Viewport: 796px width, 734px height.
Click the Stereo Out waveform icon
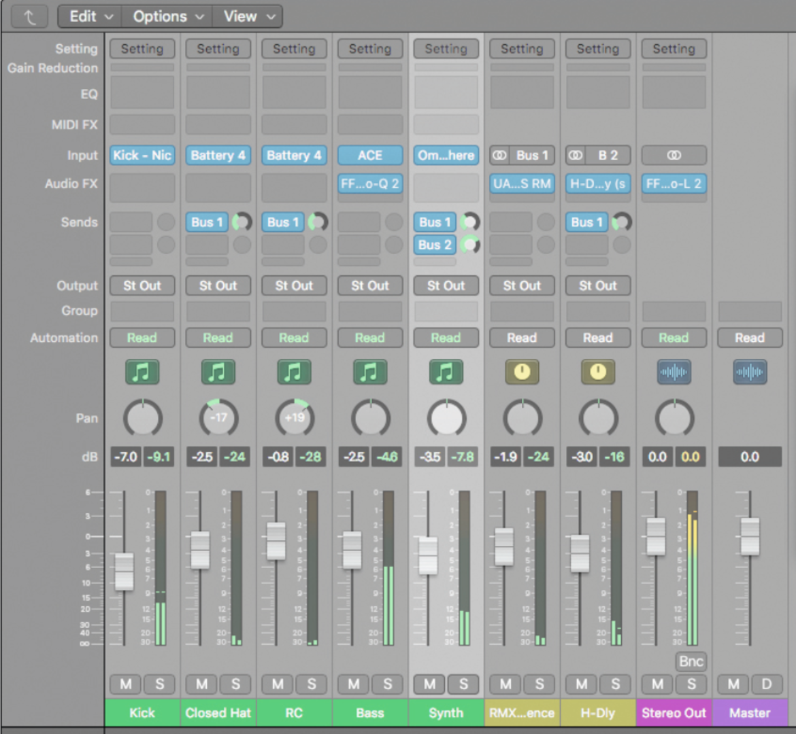(x=674, y=372)
